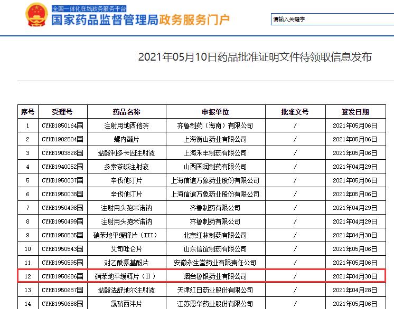This screenshot has height=309, width=394.
Task: Select the date 2021年04月28日
Action: (x=355, y=290)
